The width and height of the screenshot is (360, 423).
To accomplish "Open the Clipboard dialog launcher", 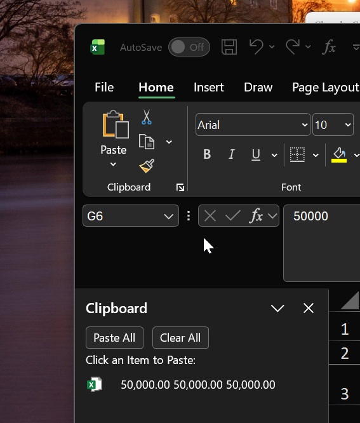I will (x=180, y=187).
